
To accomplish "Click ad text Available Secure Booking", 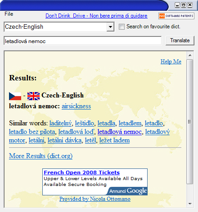I will 75,185.
